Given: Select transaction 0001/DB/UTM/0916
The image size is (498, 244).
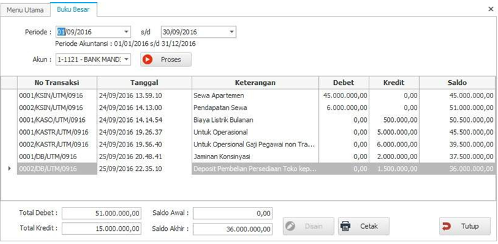Looking at the screenshot, I should 57,156.
